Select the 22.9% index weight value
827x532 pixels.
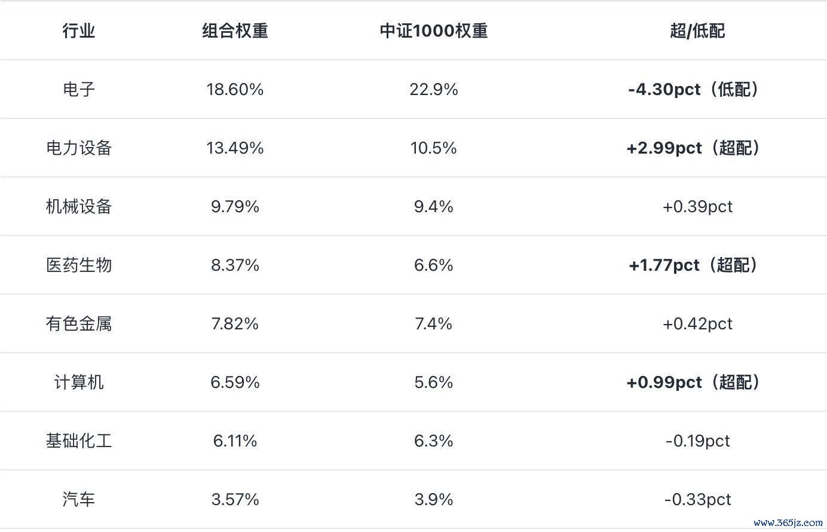click(434, 89)
